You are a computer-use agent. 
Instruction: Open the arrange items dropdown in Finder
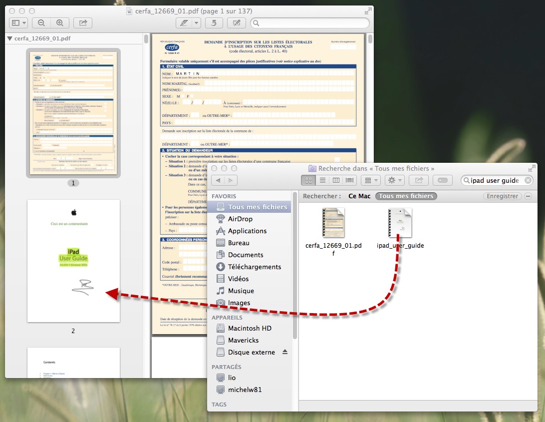(370, 180)
